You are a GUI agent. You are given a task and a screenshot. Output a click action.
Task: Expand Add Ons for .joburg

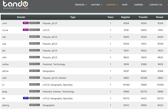(x=35, y=105)
